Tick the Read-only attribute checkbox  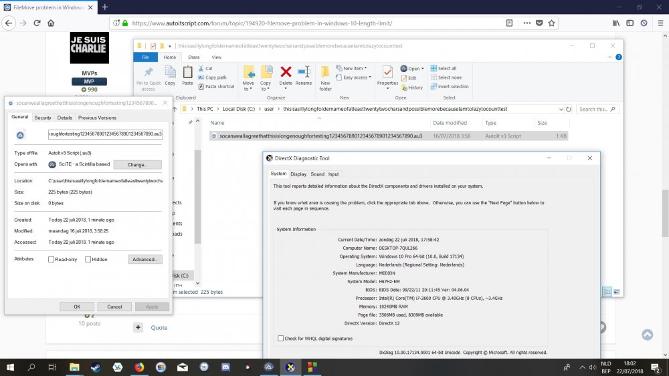pyautogui.click(x=52, y=259)
